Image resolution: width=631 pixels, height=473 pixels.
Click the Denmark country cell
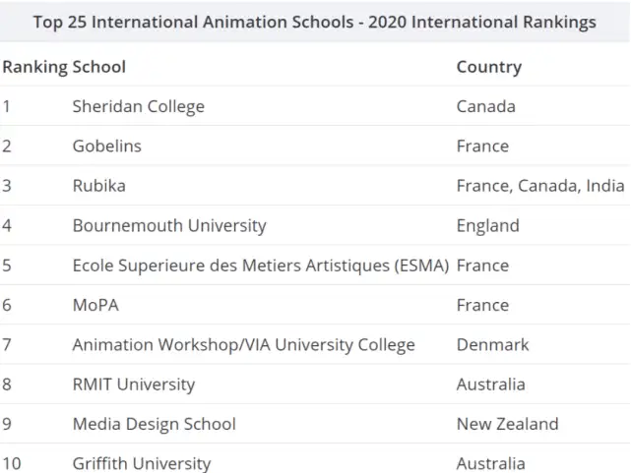(492, 345)
